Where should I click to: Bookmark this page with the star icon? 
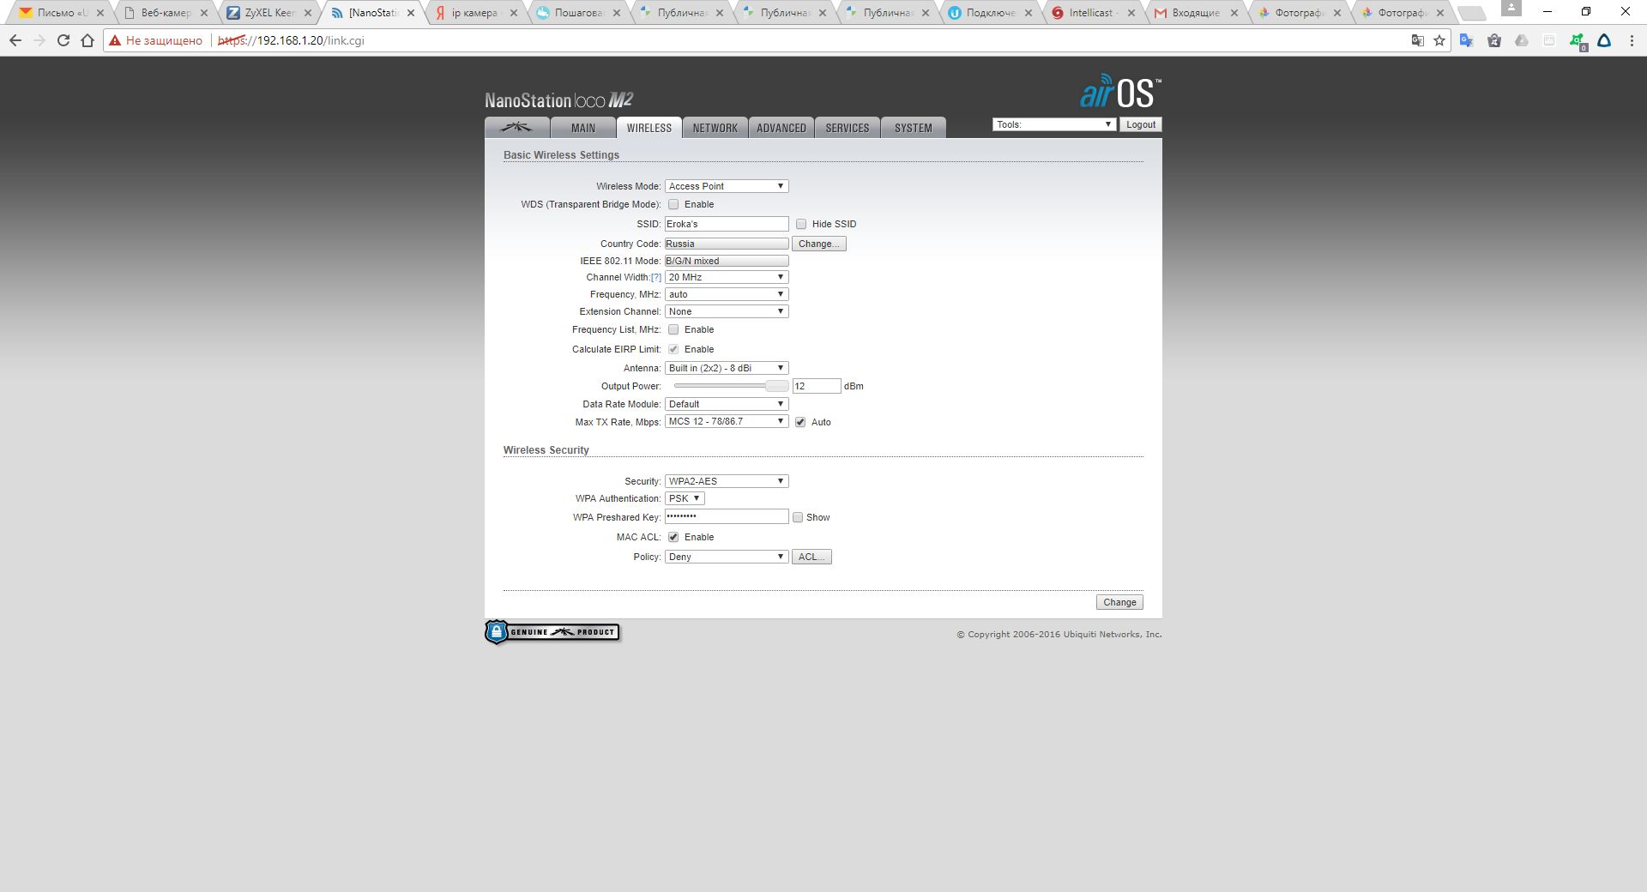pyautogui.click(x=1439, y=40)
